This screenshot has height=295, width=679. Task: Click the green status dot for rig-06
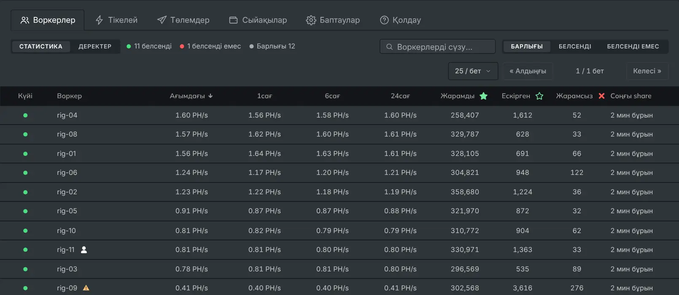pyautogui.click(x=25, y=173)
